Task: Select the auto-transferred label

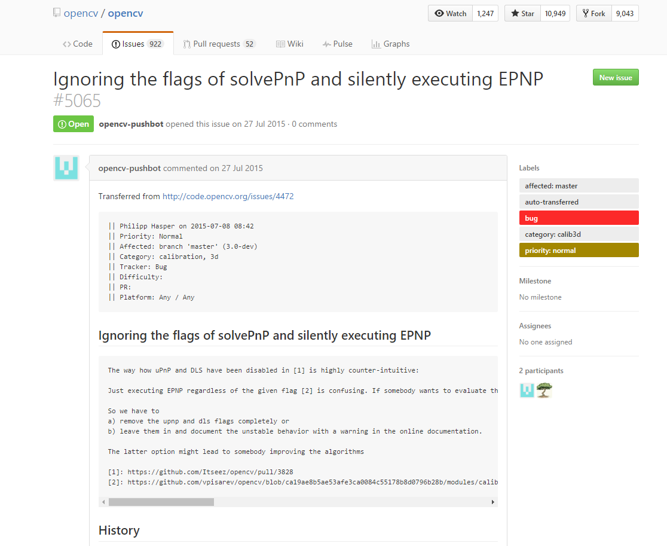Action: point(579,202)
